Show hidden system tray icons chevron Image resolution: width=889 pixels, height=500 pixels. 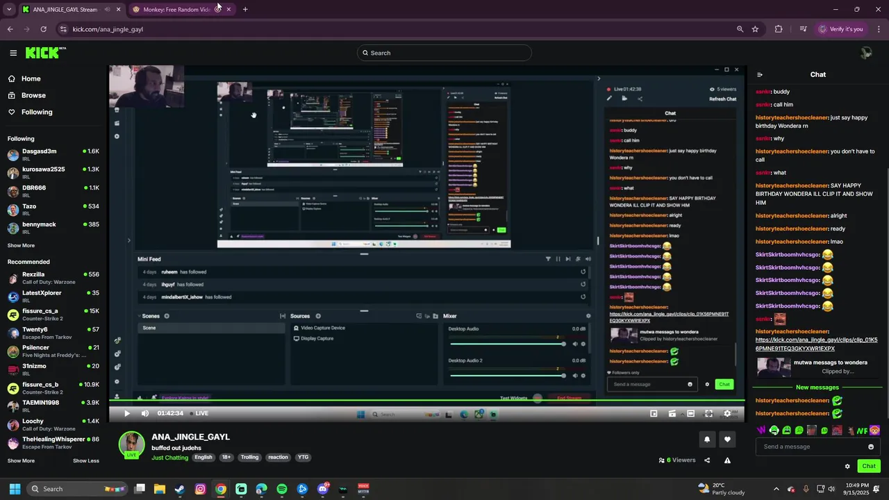click(776, 489)
